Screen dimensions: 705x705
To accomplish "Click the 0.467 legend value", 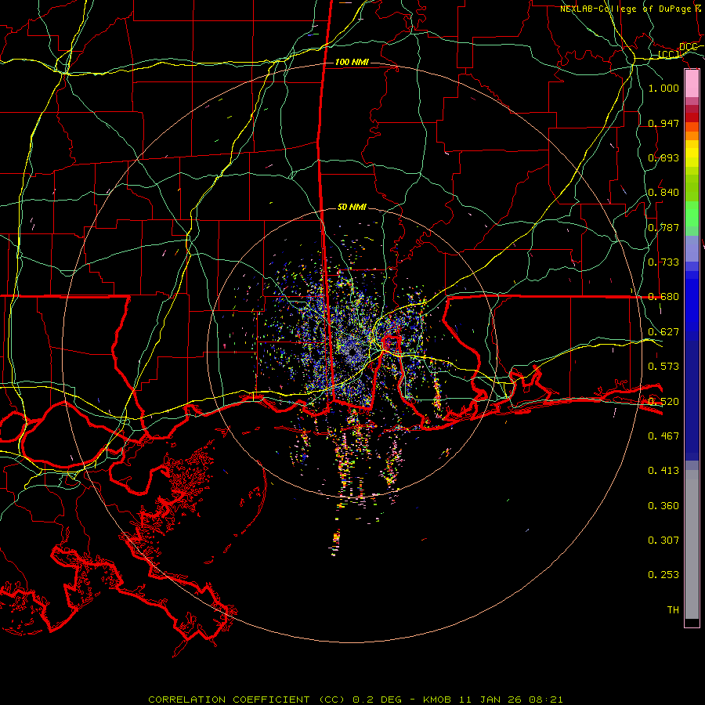I will (663, 436).
